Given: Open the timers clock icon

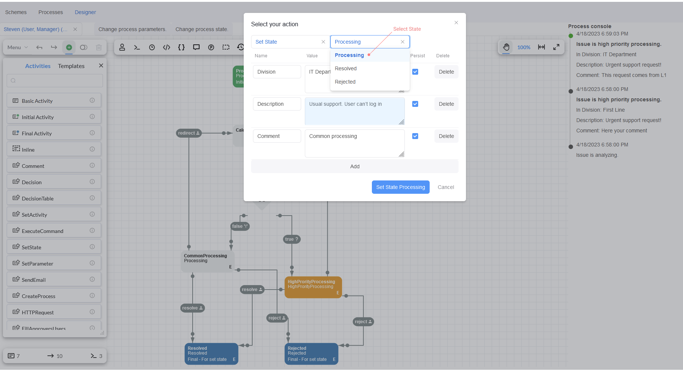Looking at the screenshot, I should [152, 47].
